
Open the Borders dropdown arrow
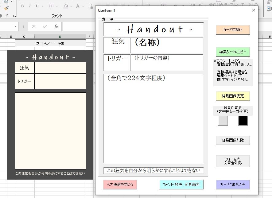click(57, 6)
